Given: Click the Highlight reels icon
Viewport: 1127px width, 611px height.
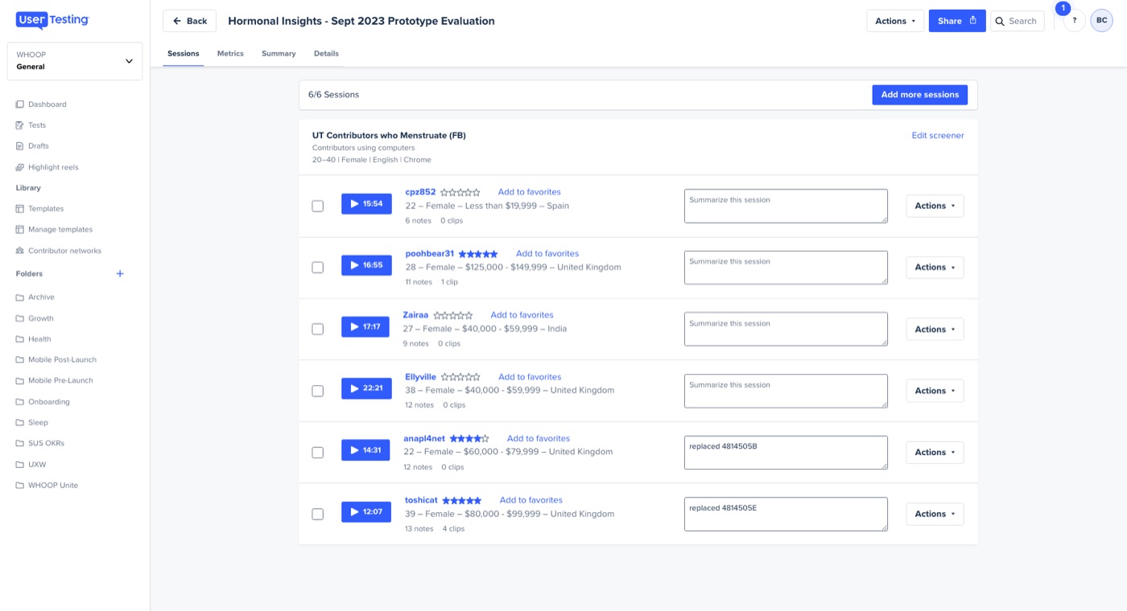Looking at the screenshot, I should [x=20, y=167].
